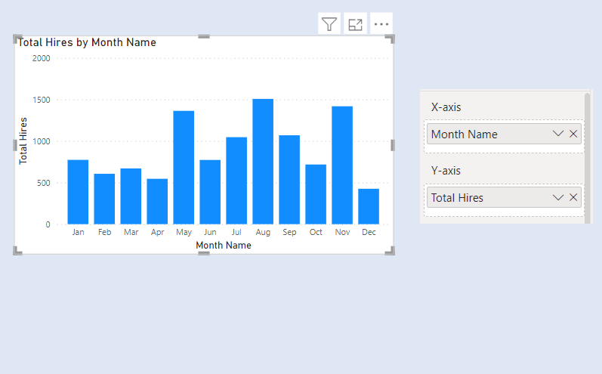The height and width of the screenshot is (374, 602).
Task: Remove Month Name field from X-axis
Action: tap(573, 134)
